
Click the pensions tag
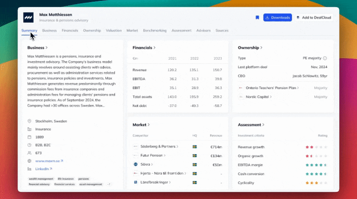point(83,179)
